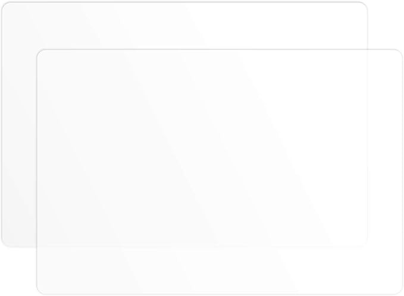
Task: Click the front transparent sheet
Action: pos(219,171)
